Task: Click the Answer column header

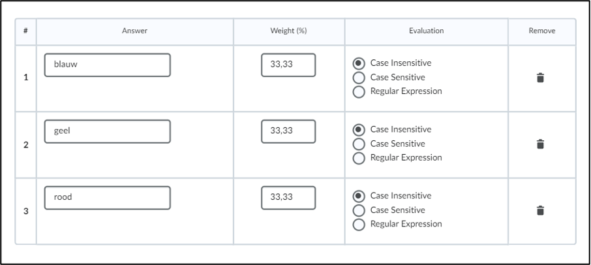Action: click(x=134, y=31)
